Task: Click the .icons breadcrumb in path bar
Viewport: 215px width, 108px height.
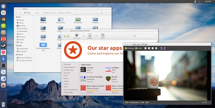Action: (x=37, y=13)
